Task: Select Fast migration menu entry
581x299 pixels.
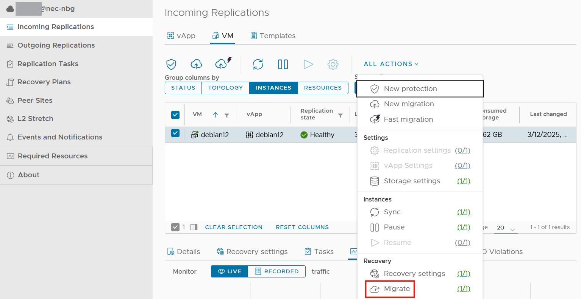Action: tap(420, 119)
